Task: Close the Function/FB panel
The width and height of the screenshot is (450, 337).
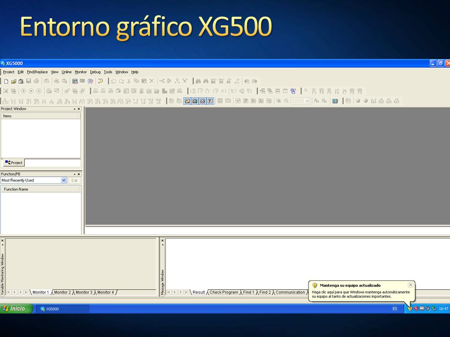Action: pyautogui.click(x=79, y=174)
